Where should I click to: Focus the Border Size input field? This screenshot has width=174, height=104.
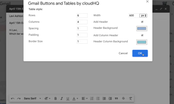pyautogui.click(x=82, y=42)
